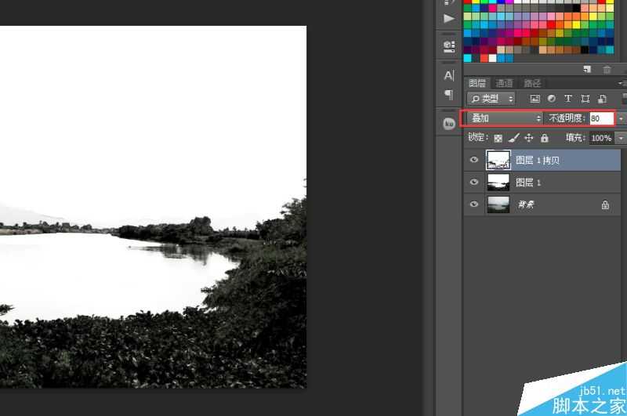Click the opacity value field showing 80
This screenshot has width=627, height=416.
[x=600, y=118]
